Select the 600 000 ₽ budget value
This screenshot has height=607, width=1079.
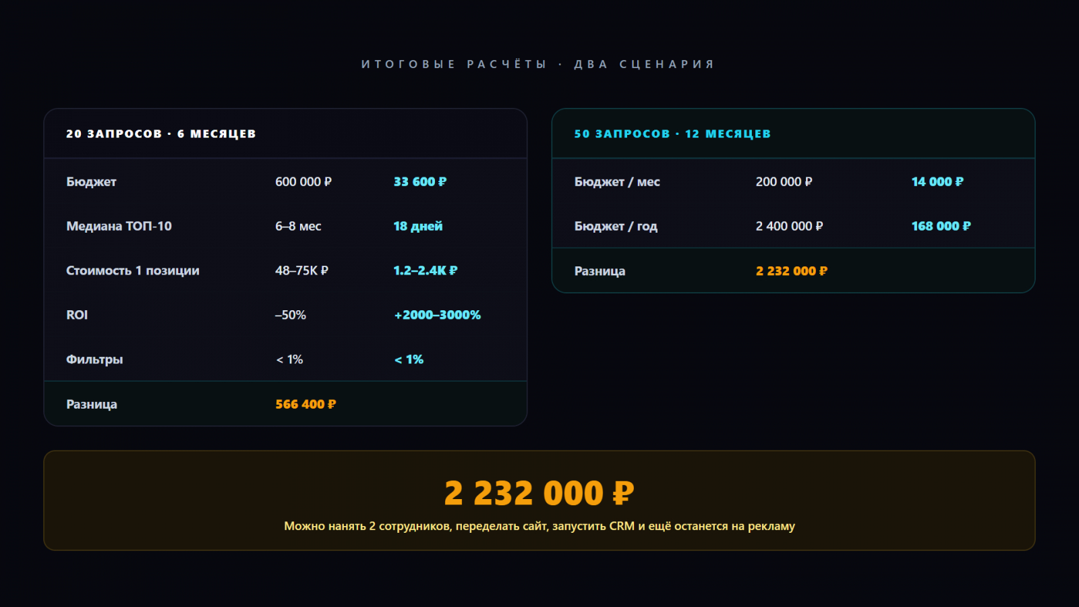click(303, 181)
